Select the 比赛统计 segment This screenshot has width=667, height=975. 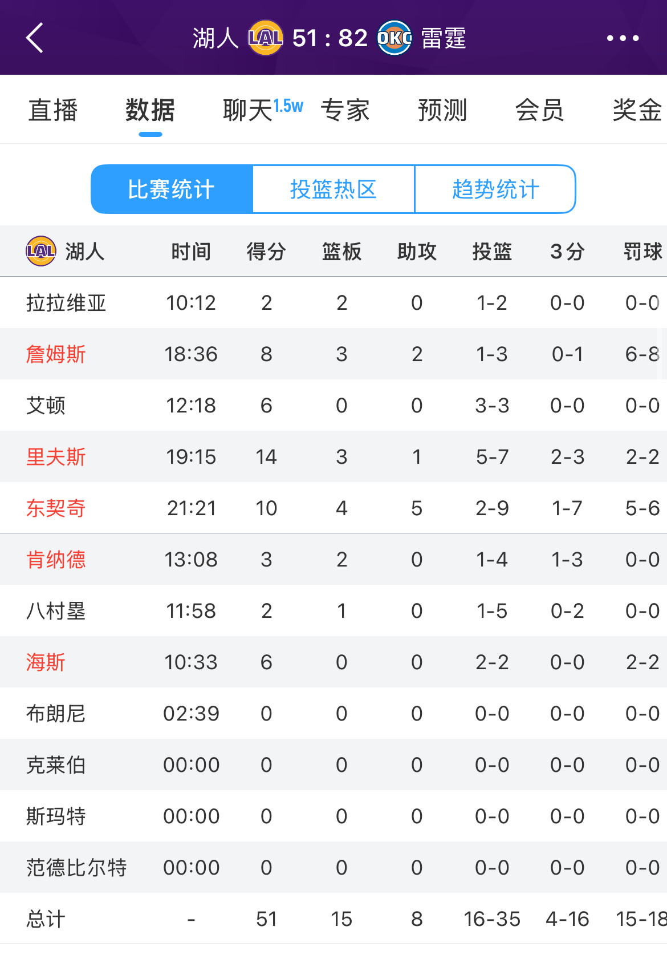pyautogui.click(x=172, y=189)
